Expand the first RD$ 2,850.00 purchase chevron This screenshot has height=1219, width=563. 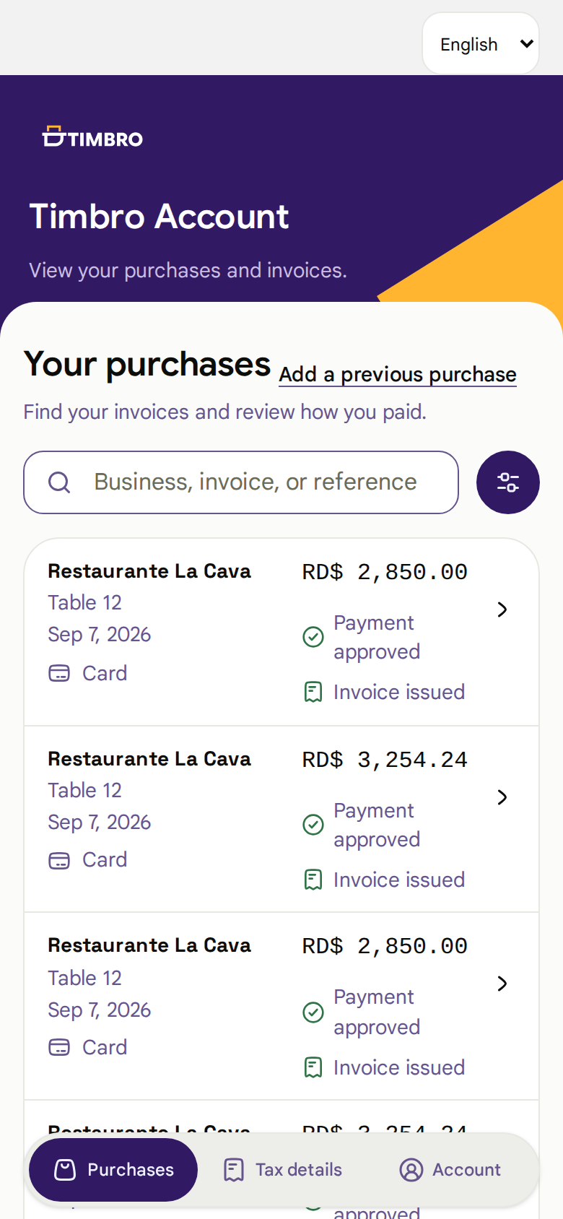502,609
